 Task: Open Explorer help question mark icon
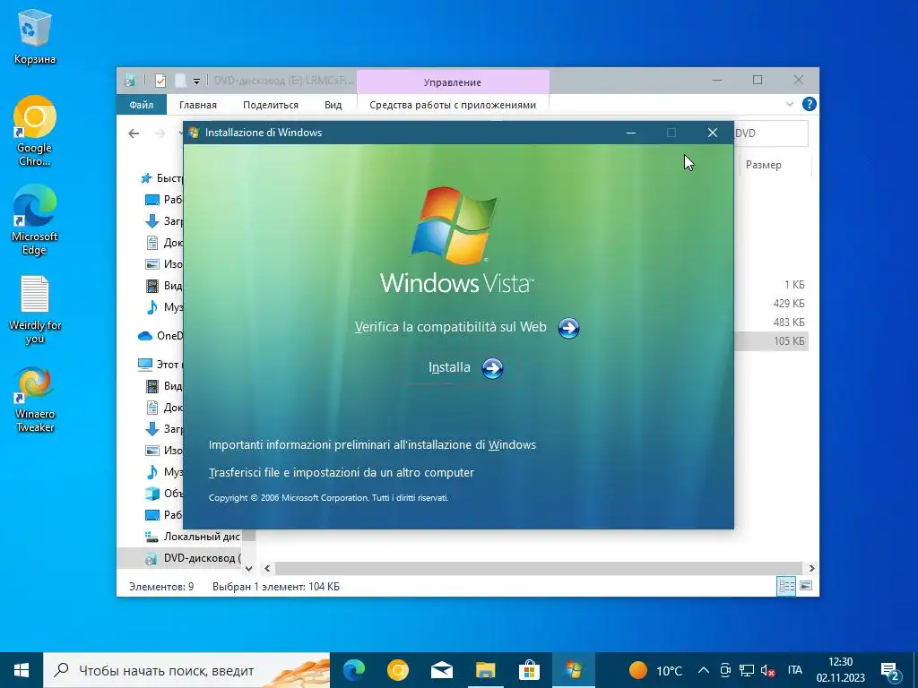pos(810,104)
